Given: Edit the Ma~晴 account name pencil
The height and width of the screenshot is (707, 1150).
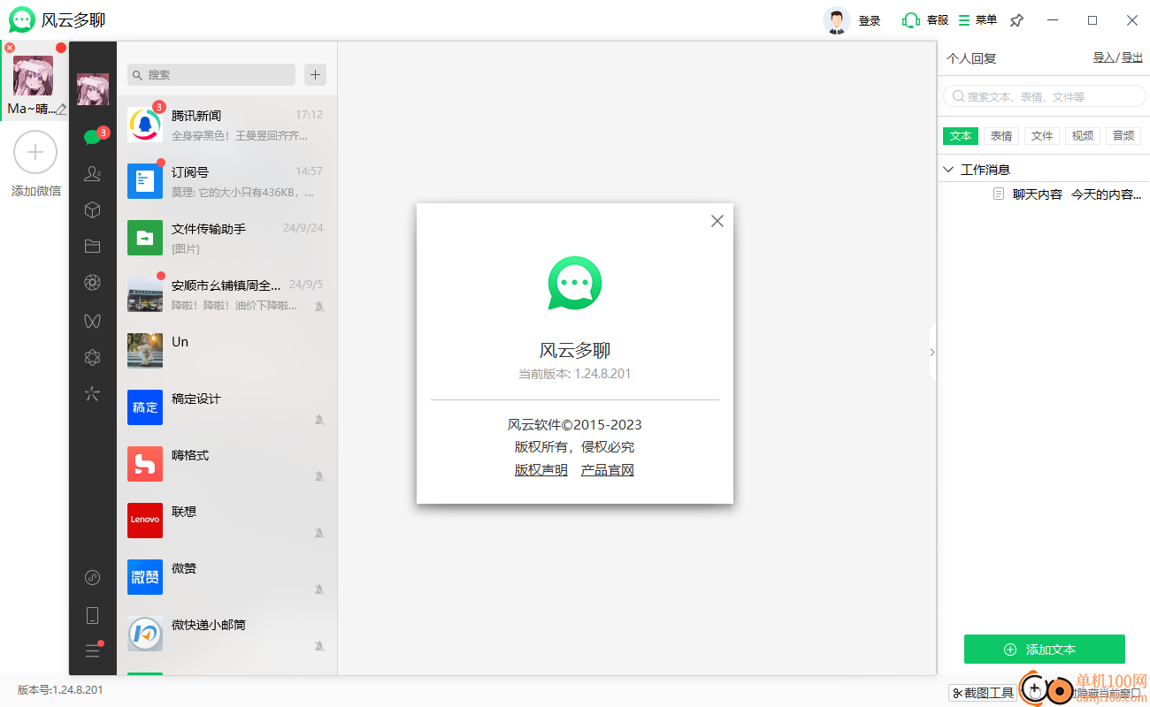Looking at the screenshot, I should (61, 110).
